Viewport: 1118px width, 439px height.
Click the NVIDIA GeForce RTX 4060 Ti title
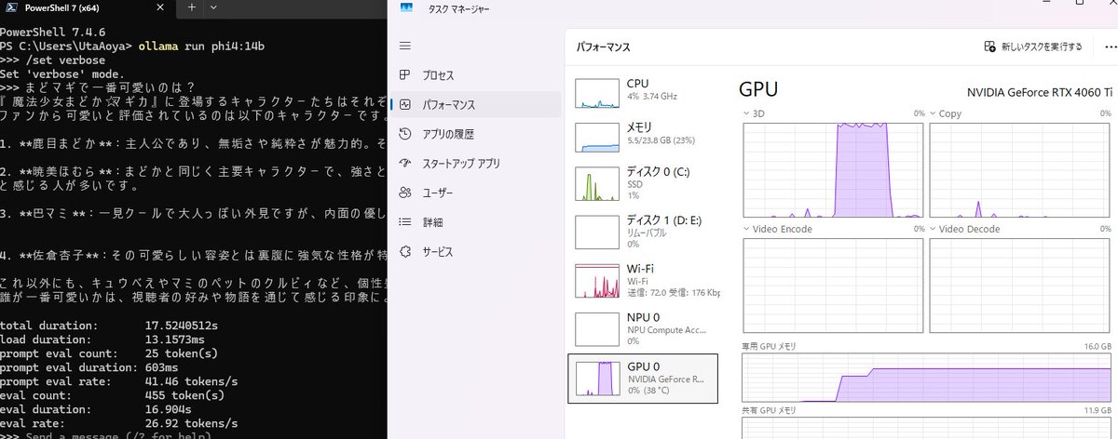1040,91
